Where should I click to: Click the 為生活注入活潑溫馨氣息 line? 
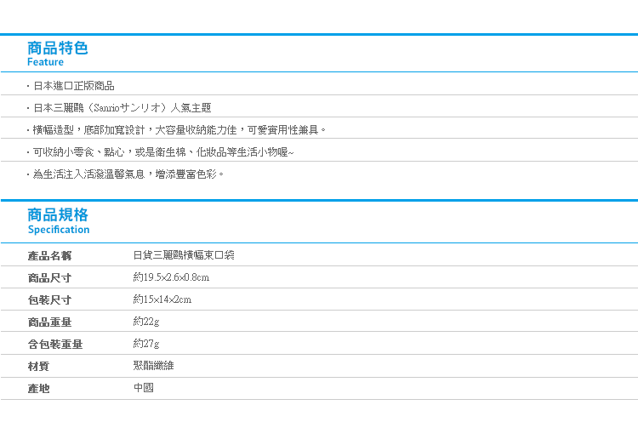point(128,174)
